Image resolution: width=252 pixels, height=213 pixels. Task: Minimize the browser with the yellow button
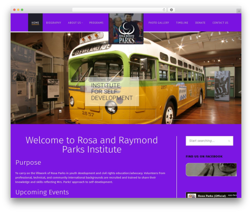pyautogui.click(x=18, y=10)
